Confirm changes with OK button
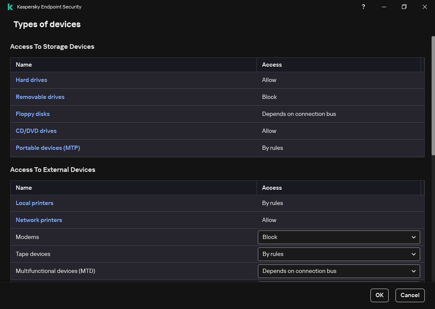The width and height of the screenshot is (435, 309). [379, 295]
